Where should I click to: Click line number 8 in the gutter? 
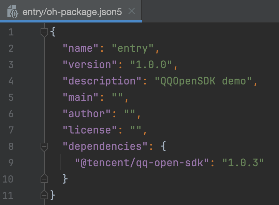point(11,146)
